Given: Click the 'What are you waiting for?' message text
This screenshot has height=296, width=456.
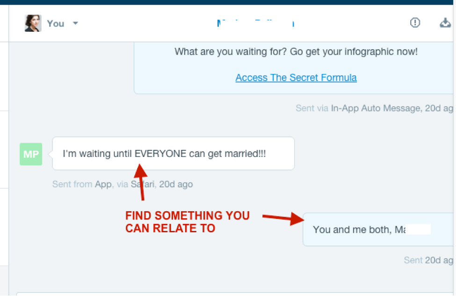Looking at the screenshot, I should click(x=296, y=52).
